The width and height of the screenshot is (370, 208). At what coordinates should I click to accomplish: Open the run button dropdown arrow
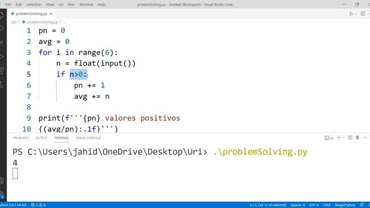pos(356,14)
